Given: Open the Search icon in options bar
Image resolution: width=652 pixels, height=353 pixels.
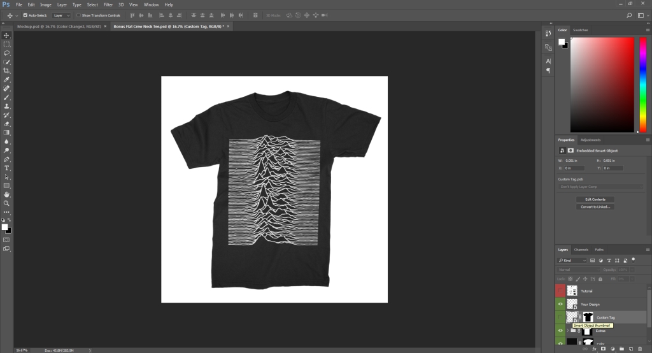Looking at the screenshot, I should click(629, 15).
